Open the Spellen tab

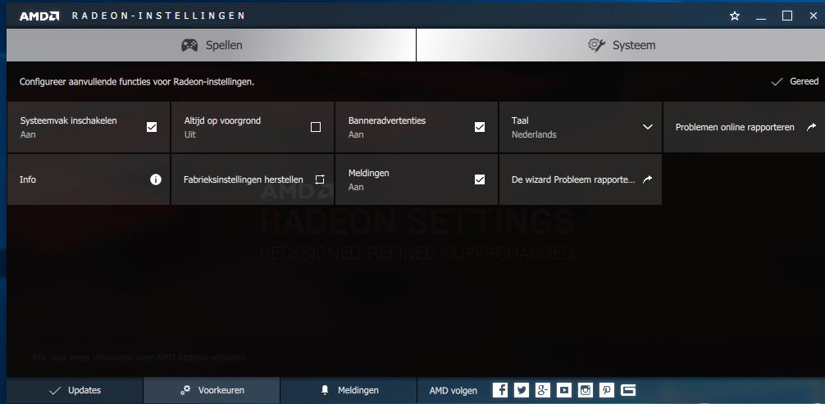click(211, 45)
